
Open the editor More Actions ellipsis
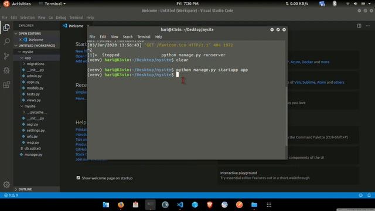[368, 26]
